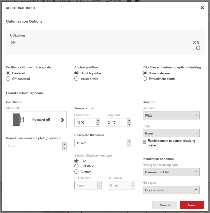
Task: Decrease DLS tension value
Action: (99, 187)
